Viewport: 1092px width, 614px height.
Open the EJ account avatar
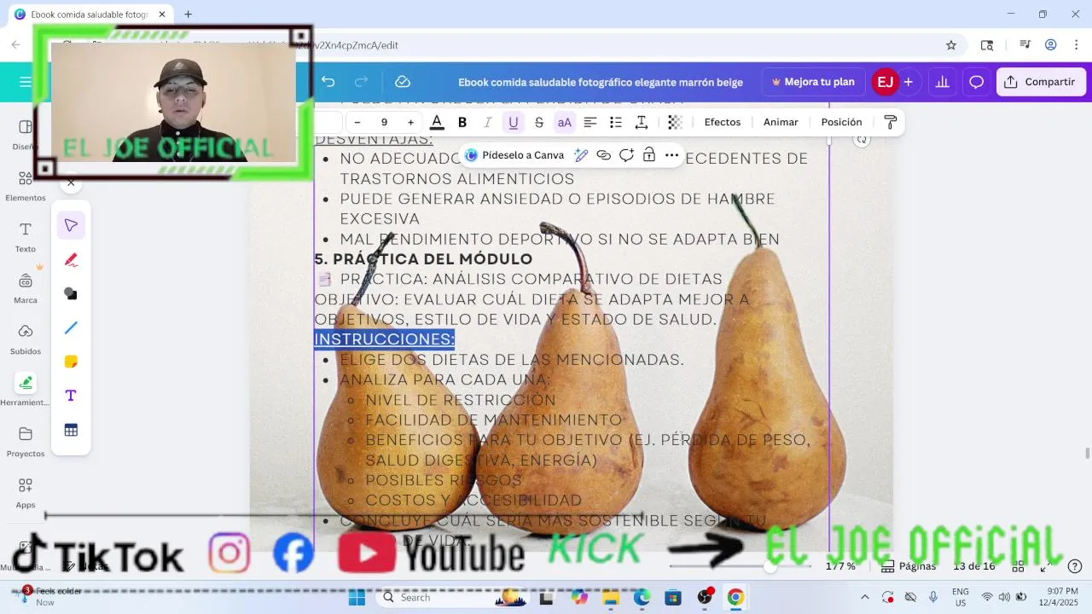click(886, 82)
